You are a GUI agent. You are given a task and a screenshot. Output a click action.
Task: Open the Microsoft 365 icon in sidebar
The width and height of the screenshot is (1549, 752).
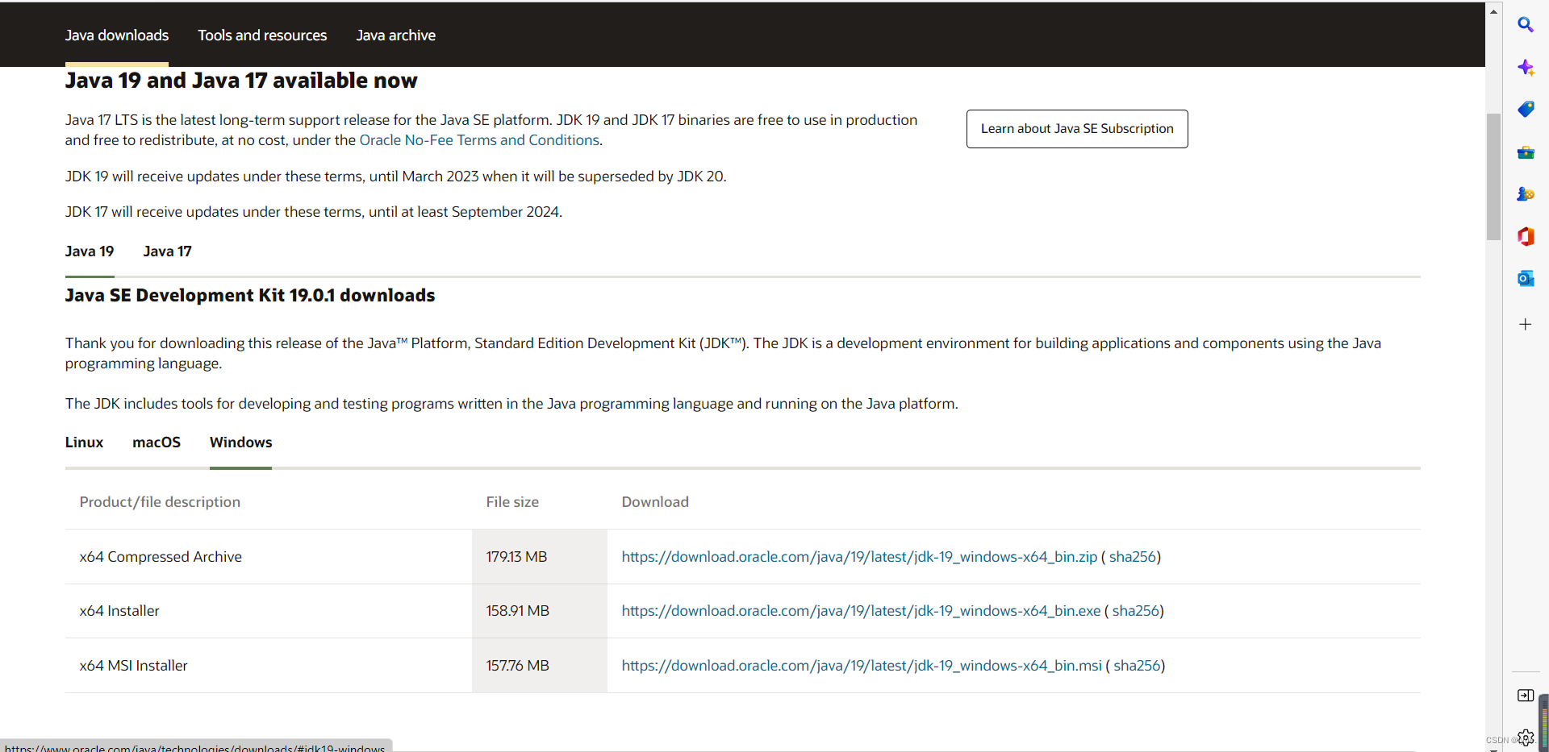[x=1525, y=236]
